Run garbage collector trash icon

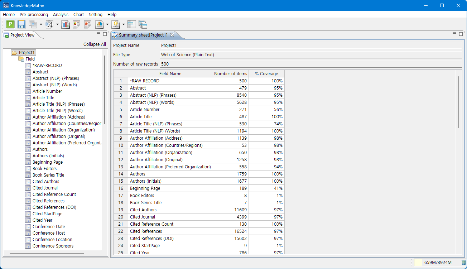tap(464, 263)
